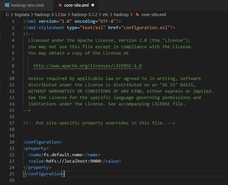
Task: Switch to the hadoop-env.cmd tab
Action: (27, 5)
